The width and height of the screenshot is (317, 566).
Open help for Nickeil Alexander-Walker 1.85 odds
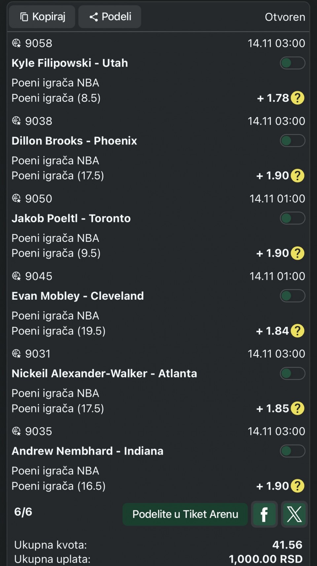point(298,408)
